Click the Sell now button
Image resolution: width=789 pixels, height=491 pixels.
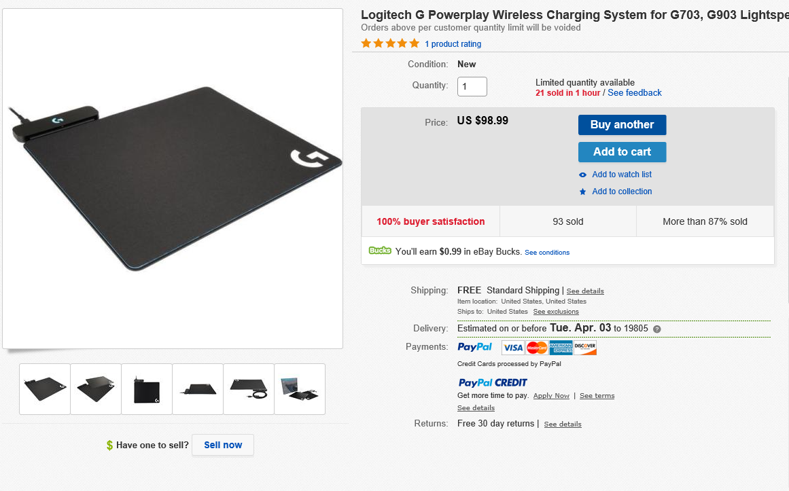[223, 445]
